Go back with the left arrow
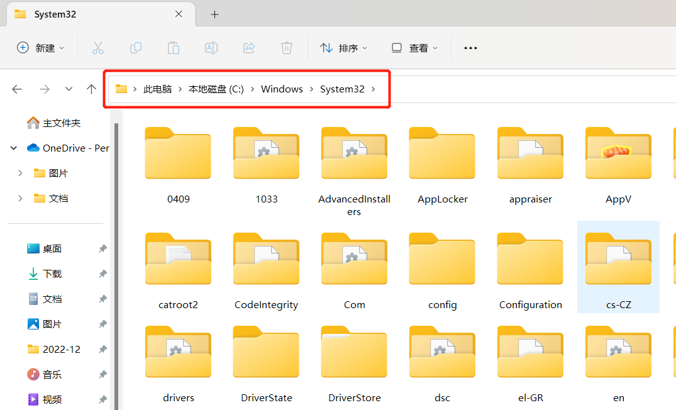This screenshot has height=410, width=676. [x=17, y=89]
